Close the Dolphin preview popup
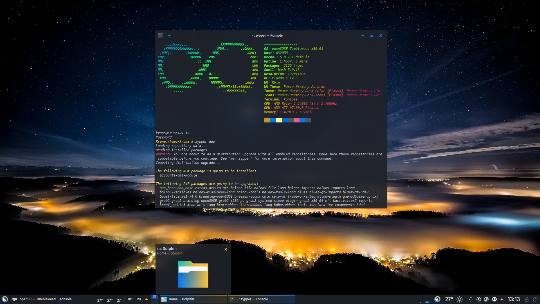The image size is (540, 304). pyautogui.click(x=226, y=249)
